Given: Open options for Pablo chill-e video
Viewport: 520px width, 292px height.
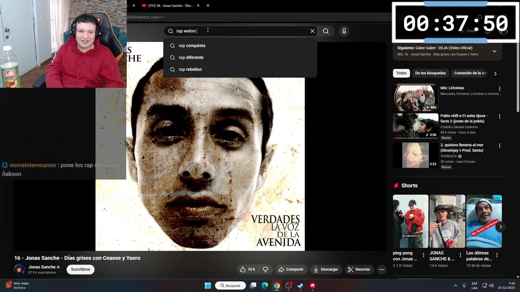Looking at the screenshot, I should click(x=500, y=117).
